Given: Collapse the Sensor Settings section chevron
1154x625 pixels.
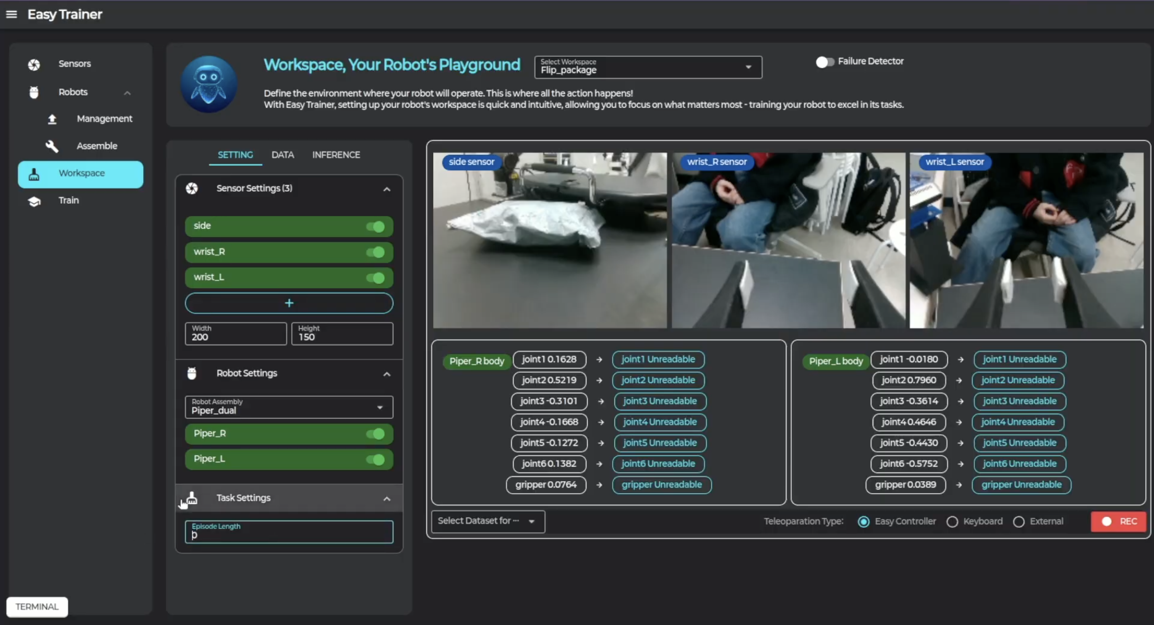Looking at the screenshot, I should pyautogui.click(x=387, y=190).
